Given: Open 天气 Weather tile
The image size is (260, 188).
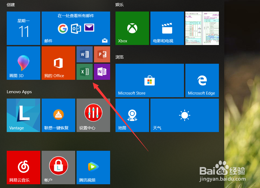Looking at the screenshot, I should pos(185,115).
